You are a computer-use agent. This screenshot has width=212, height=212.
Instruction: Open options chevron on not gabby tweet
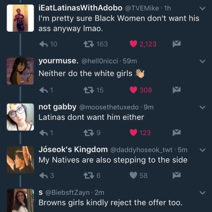click(x=202, y=107)
